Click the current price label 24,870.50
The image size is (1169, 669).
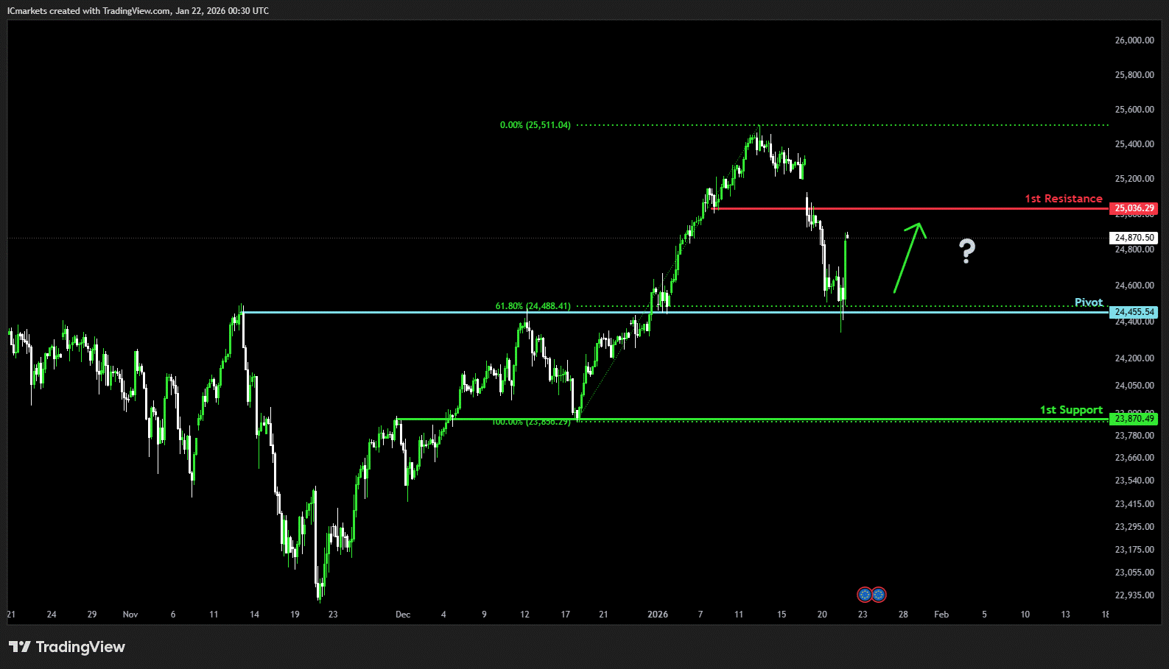[1134, 238]
